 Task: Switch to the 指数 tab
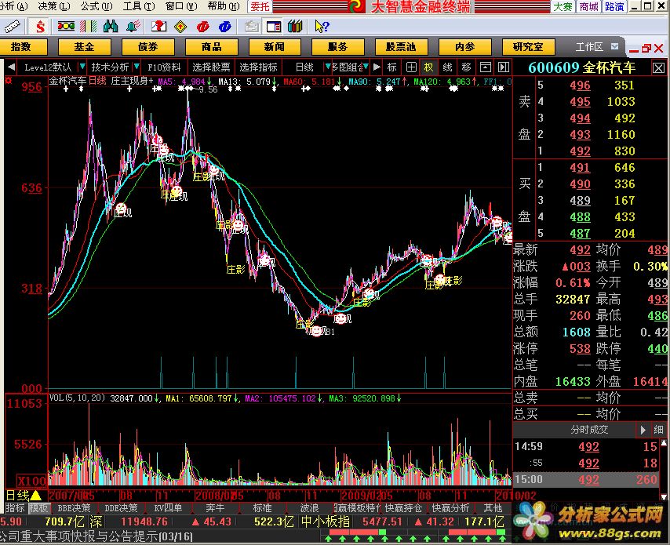click(21, 46)
